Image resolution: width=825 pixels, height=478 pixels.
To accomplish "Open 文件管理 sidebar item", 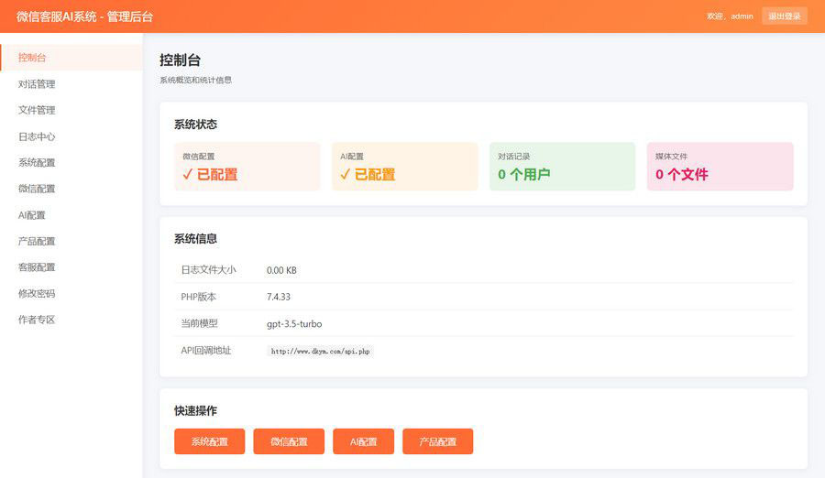I will pyautogui.click(x=37, y=110).
